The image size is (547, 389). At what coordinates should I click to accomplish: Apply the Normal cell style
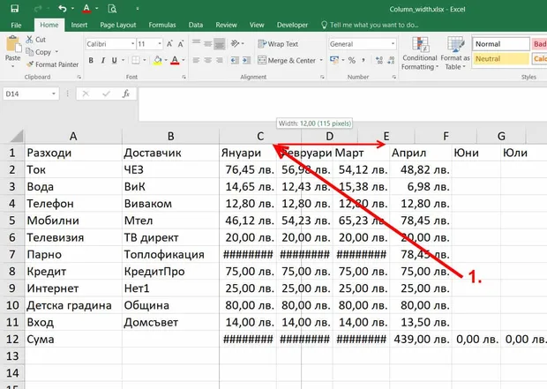[501, 44]
